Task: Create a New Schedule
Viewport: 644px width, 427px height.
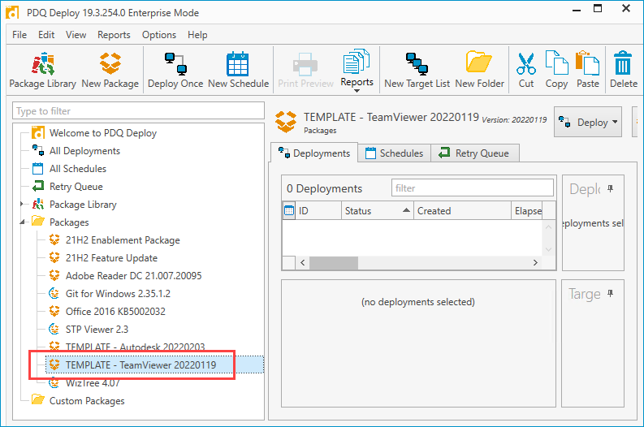Action: [238, 70]
